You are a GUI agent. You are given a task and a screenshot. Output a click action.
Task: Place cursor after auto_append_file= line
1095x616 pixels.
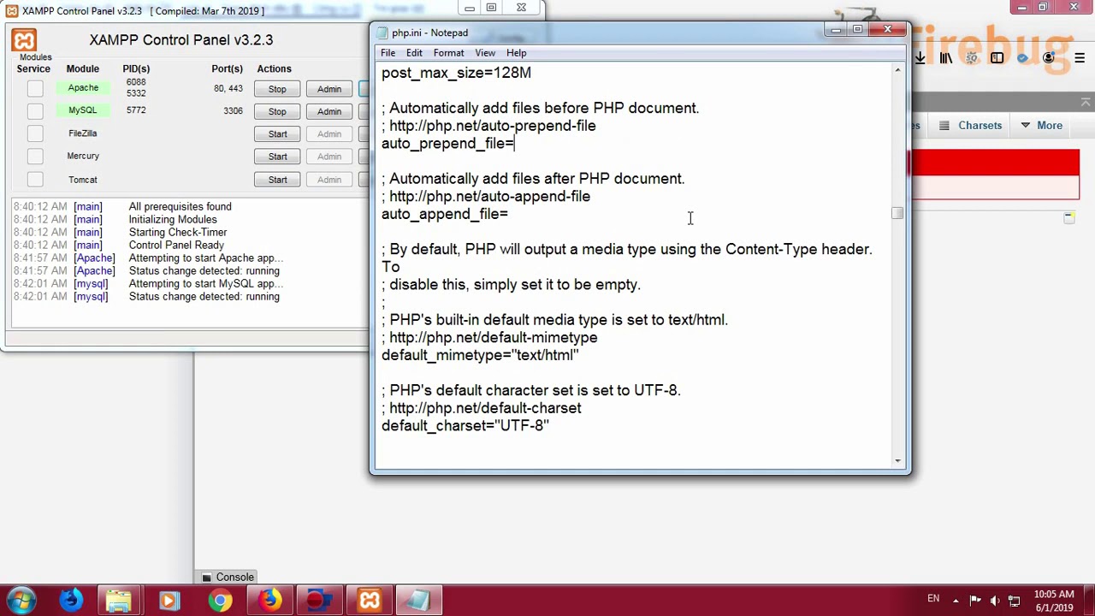coord(509,215)
